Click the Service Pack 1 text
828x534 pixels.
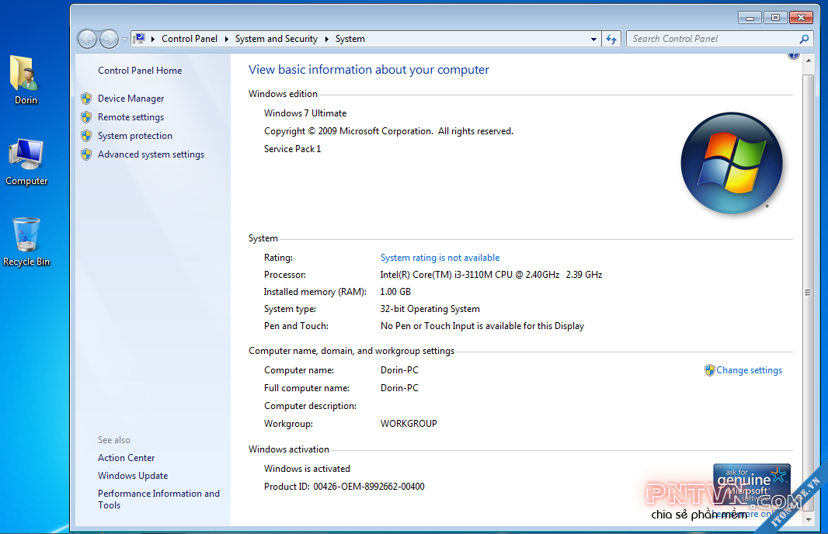point(293,149)
